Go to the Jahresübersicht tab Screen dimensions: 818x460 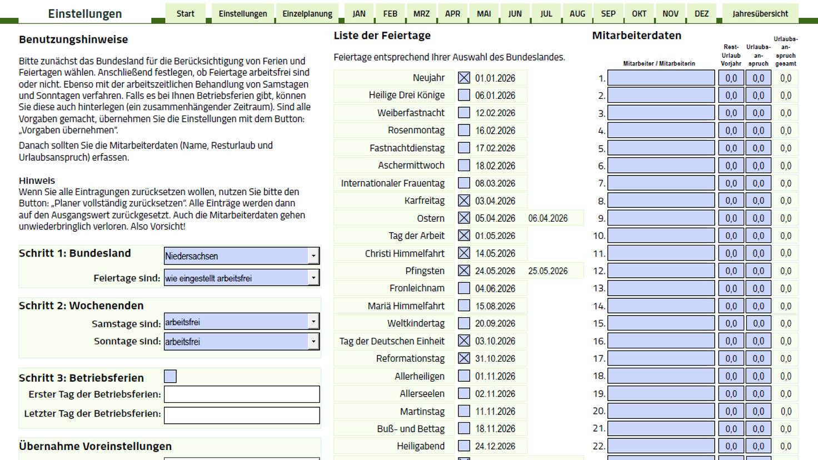[760, 13]
